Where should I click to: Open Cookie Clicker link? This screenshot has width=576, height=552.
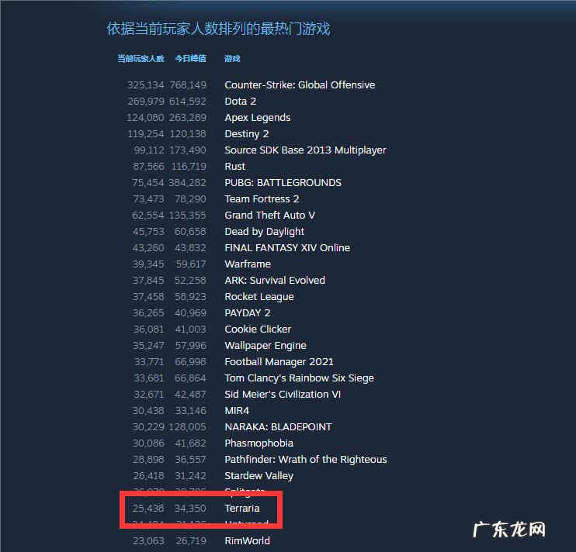coord(258,329)
